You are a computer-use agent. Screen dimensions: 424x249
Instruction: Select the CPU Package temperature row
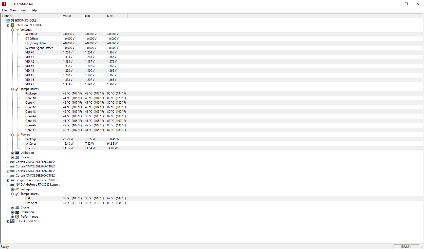212,93
